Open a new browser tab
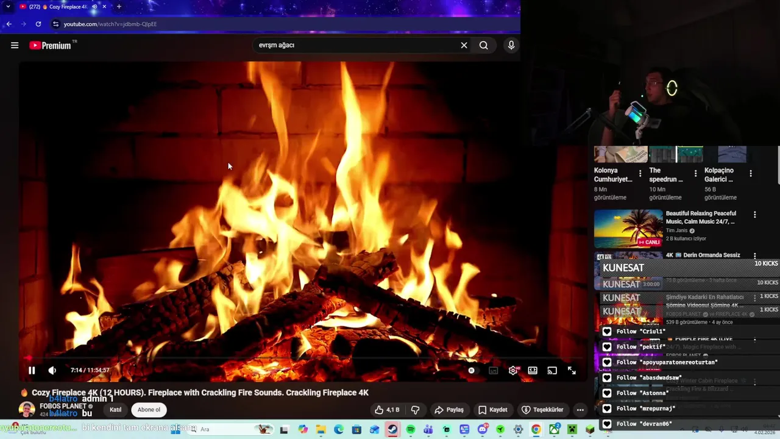 coord(119,7)
